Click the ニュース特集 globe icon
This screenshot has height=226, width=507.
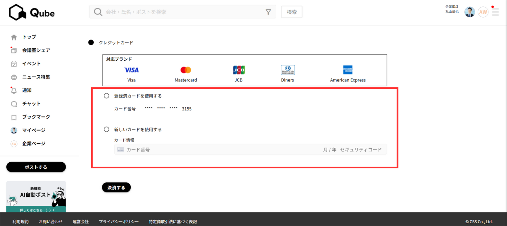(14, 77)
